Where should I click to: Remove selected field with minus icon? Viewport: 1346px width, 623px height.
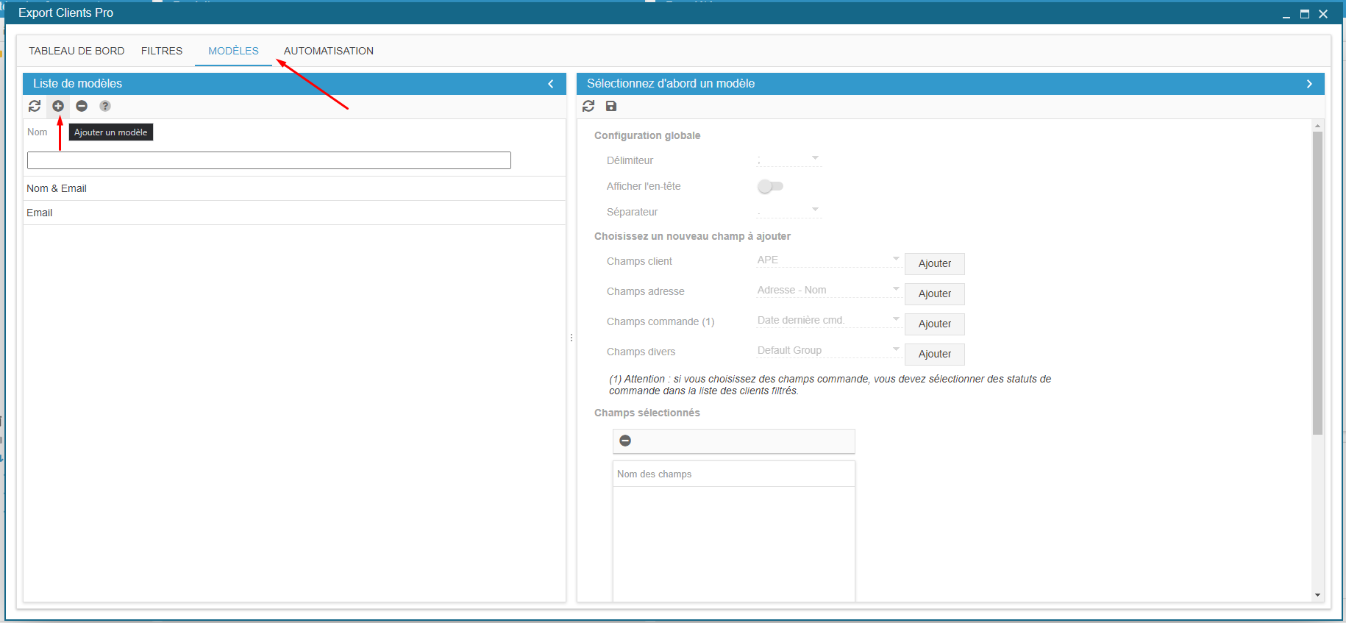tap(625, 441)
